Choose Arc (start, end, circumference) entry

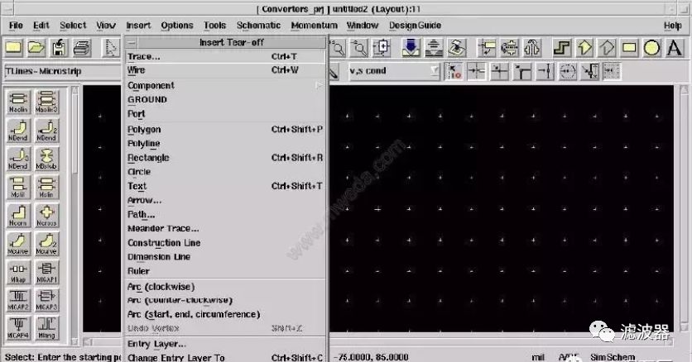coord(225,314)
